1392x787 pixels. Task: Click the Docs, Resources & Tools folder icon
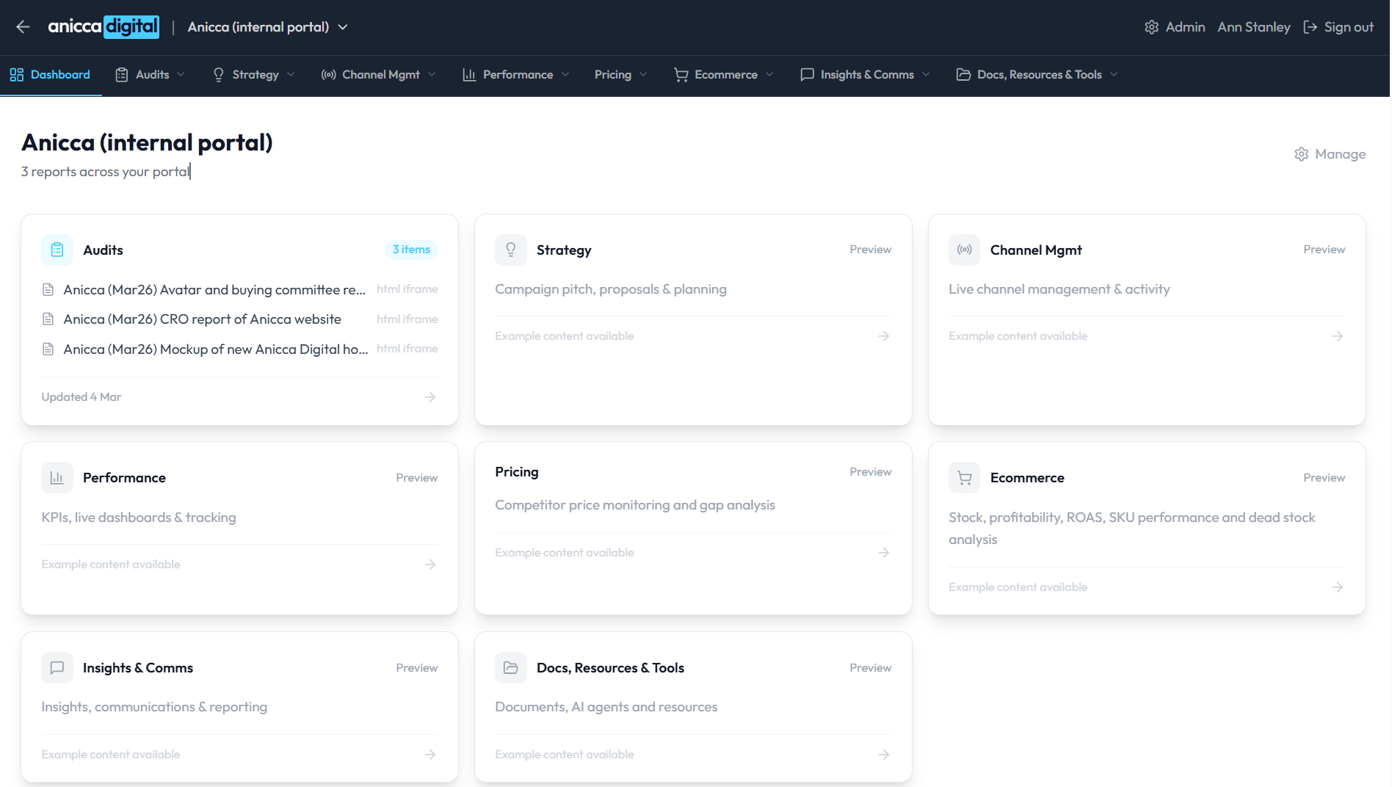pos(511,668)
